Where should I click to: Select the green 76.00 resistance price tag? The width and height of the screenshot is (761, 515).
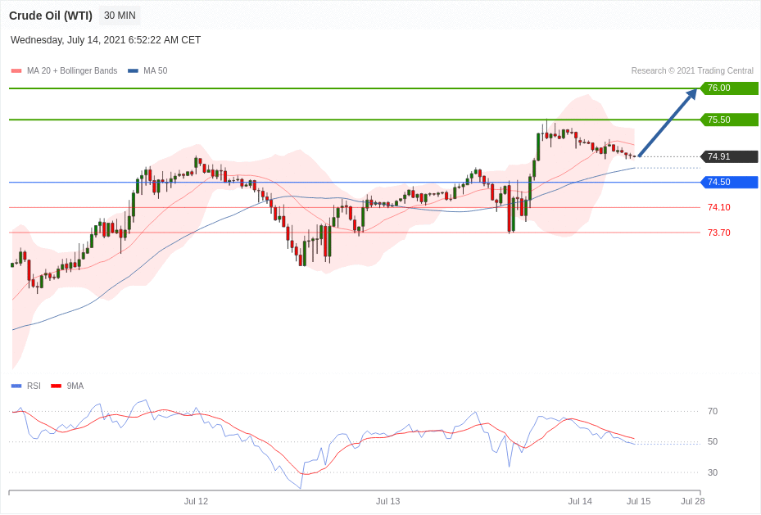(x=728, y=88)
